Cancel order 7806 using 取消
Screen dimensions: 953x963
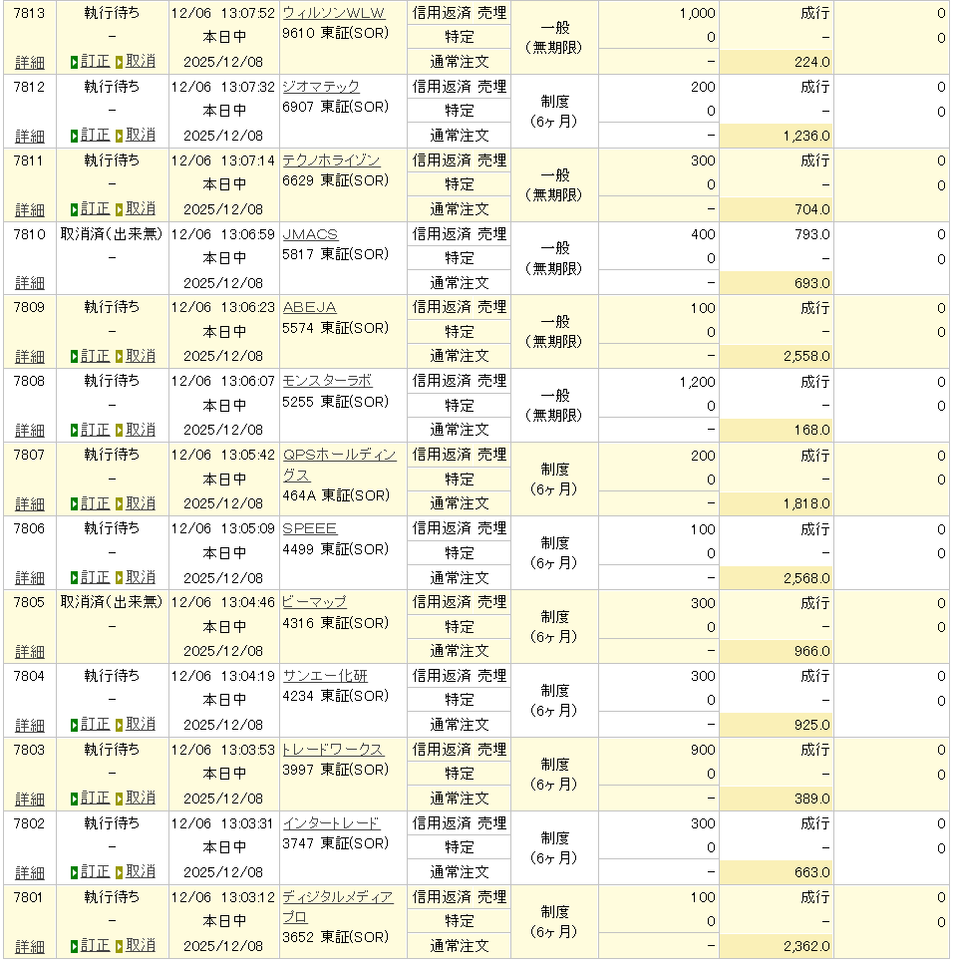140,577
